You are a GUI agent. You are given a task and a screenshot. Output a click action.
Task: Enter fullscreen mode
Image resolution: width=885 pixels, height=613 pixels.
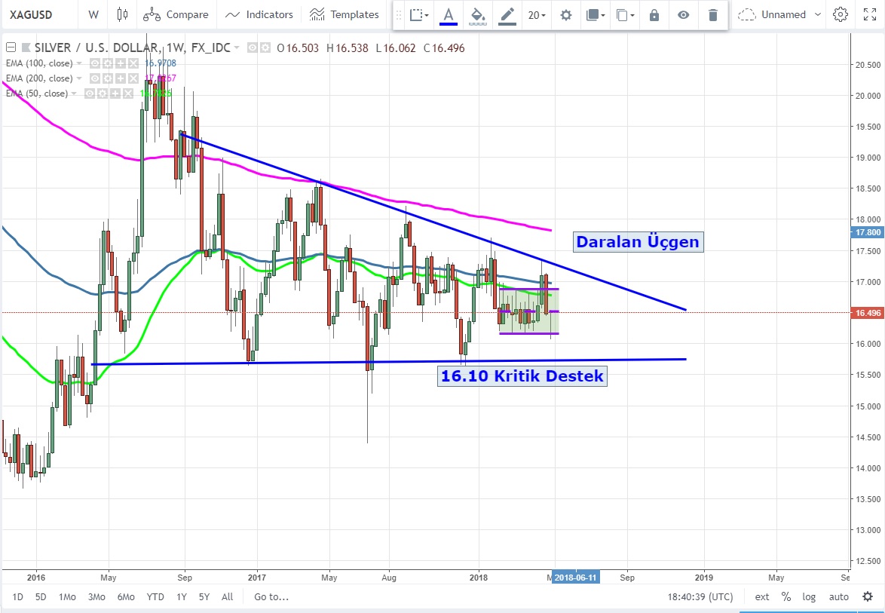click(x=868, y=14)
